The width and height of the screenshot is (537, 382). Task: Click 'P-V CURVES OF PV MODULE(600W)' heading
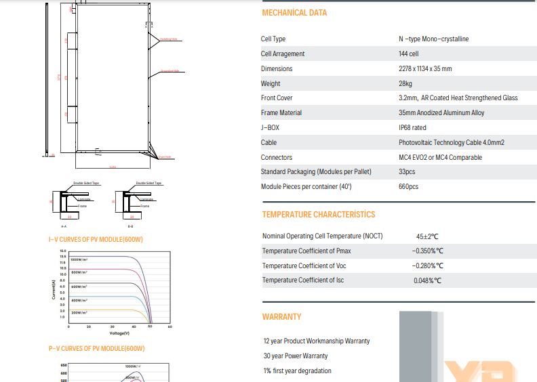pos(96,349)
